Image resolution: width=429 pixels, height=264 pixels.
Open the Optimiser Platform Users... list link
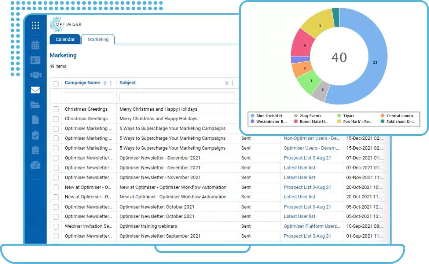coord(312,226)
